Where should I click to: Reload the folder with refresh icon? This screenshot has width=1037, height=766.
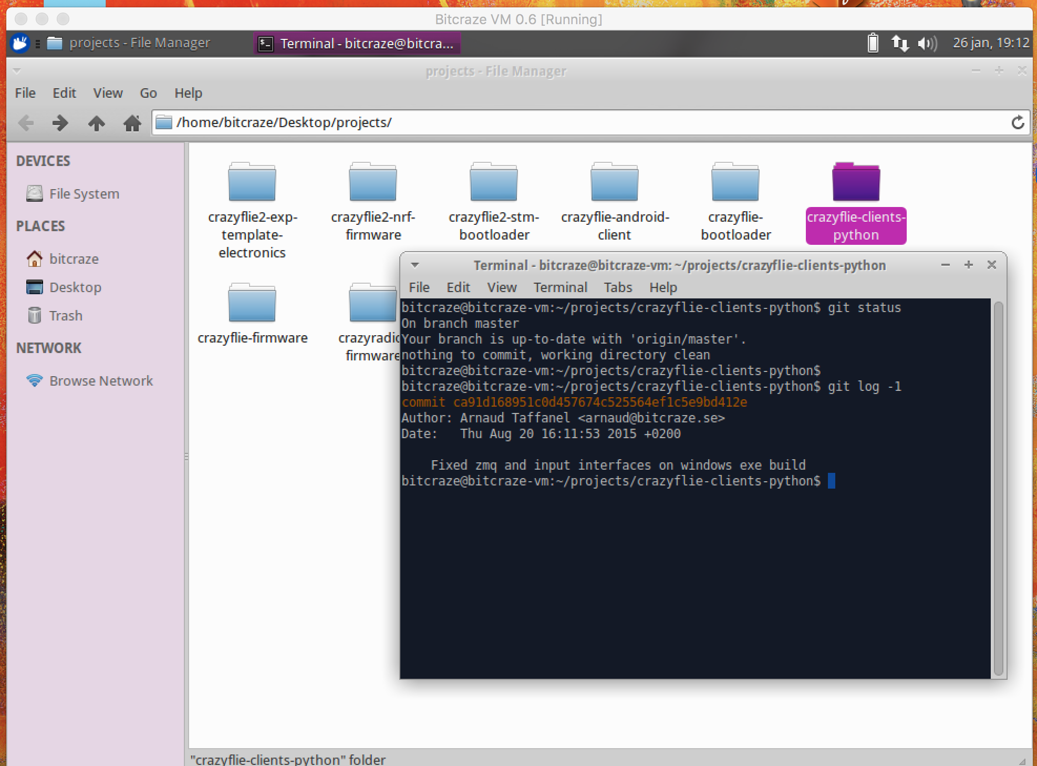point(1018,122)
